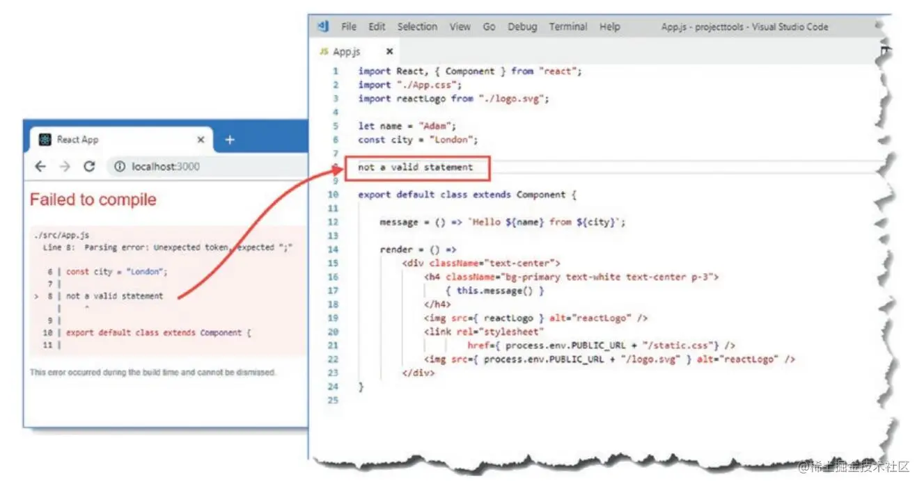Click the browser back arrow
This screenshot has height=488, width=924.
tap(40, 166)
